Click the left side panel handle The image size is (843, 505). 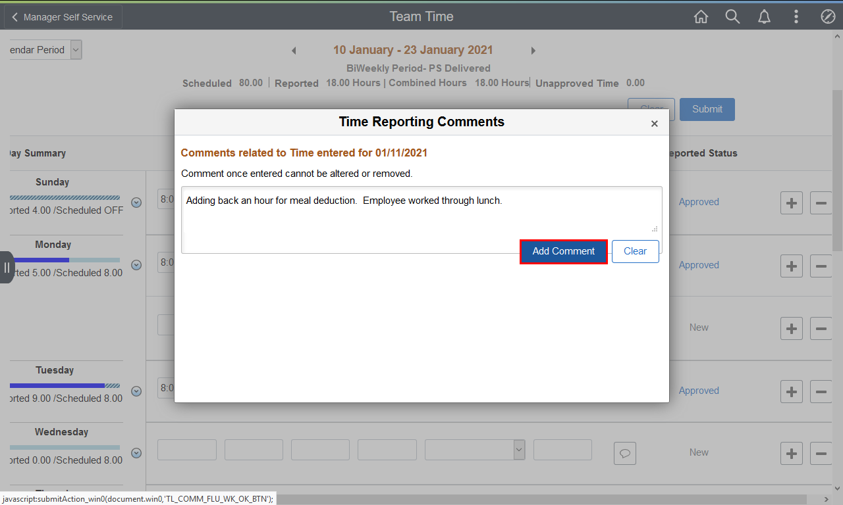click(7, 267)
